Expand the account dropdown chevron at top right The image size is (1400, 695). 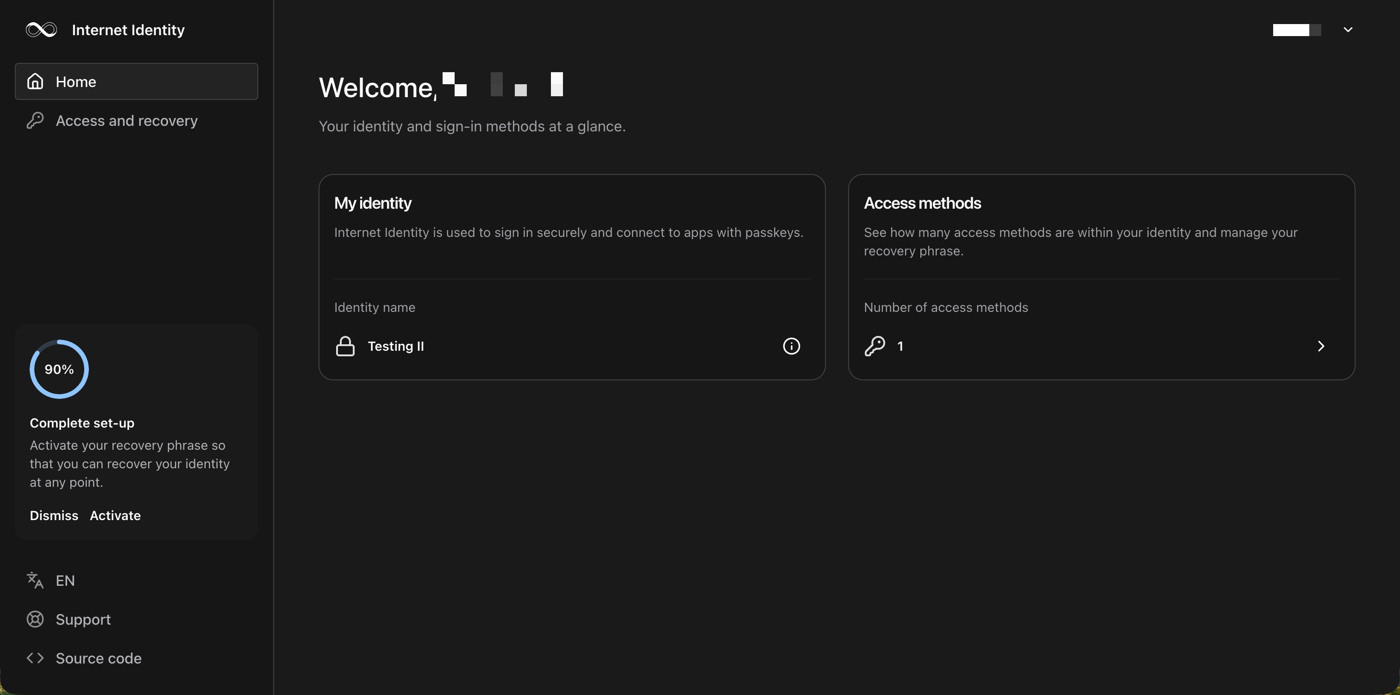(x=1348, y=30)
